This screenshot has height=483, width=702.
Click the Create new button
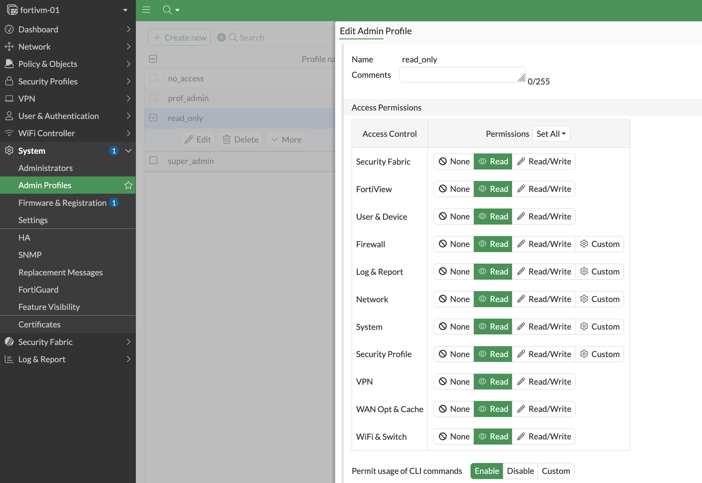179,38
